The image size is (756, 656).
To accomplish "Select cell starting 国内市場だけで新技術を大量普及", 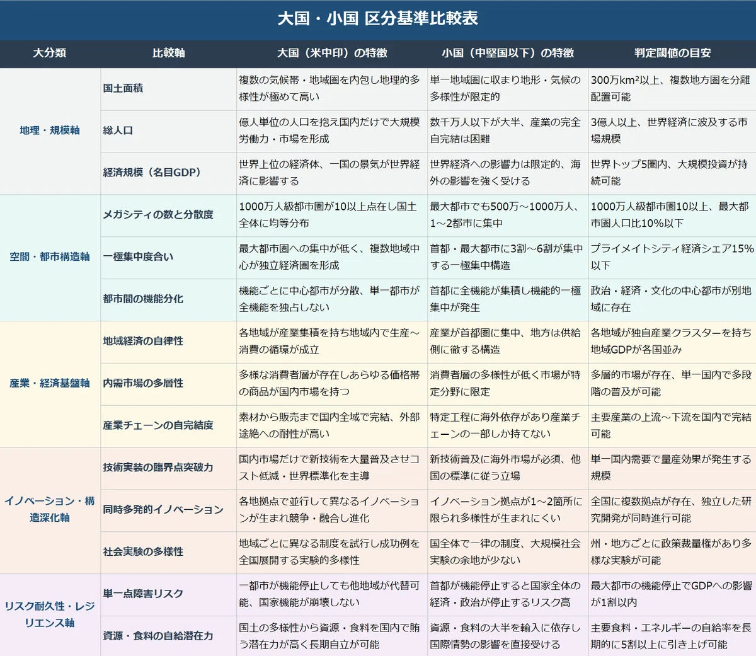I will click(x=332, y=468).
